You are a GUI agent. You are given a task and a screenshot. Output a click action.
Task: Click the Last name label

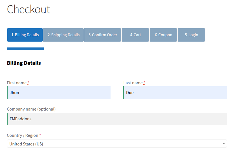133,83
